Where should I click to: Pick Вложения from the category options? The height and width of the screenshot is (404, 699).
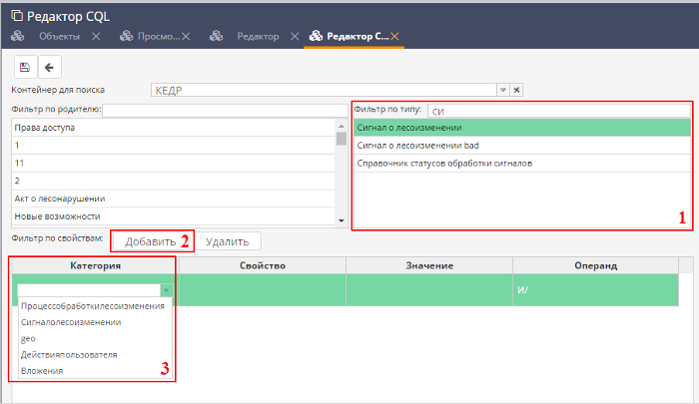click(x=42, y=370)
